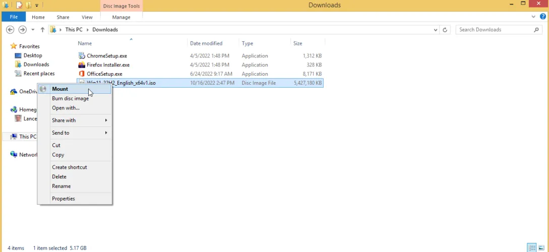Open Properties from the context menu
This screenshot has width=549, height=252.
click(x=64, y=199)
